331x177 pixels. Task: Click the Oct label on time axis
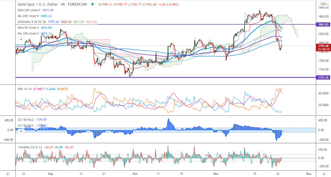pos(135,174)
